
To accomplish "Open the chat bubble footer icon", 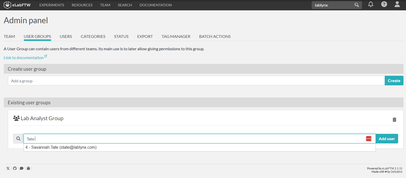I will tap(22, 168).
